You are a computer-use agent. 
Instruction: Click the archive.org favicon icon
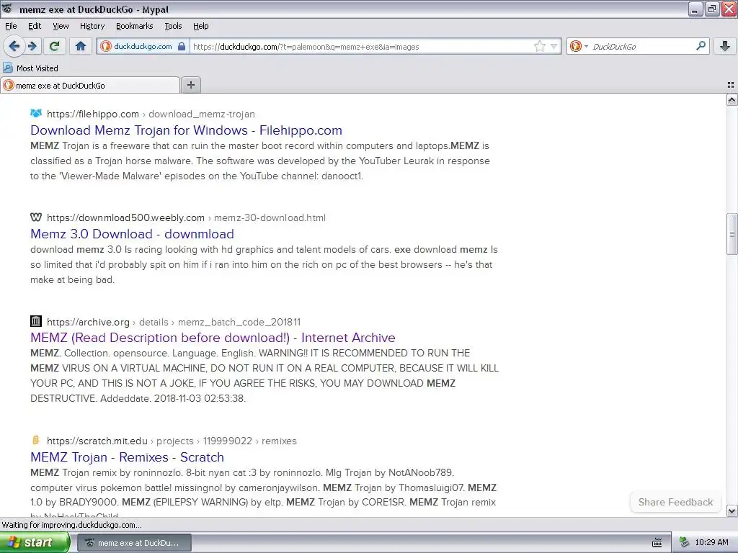click(x=36, y=321)
